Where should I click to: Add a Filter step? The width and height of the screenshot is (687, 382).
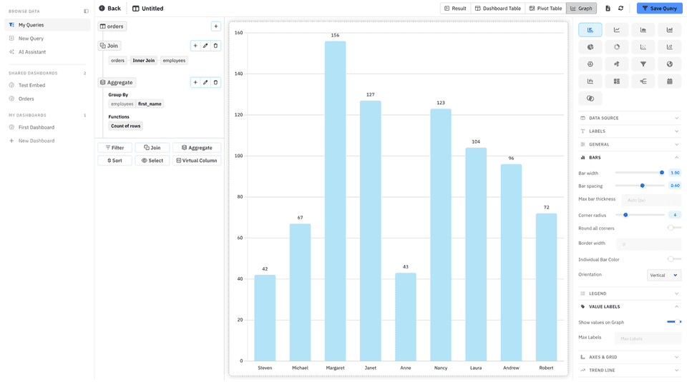click(x=114, y=148)
